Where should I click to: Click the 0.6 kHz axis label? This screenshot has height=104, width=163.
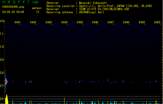click(x=2, y=99)
